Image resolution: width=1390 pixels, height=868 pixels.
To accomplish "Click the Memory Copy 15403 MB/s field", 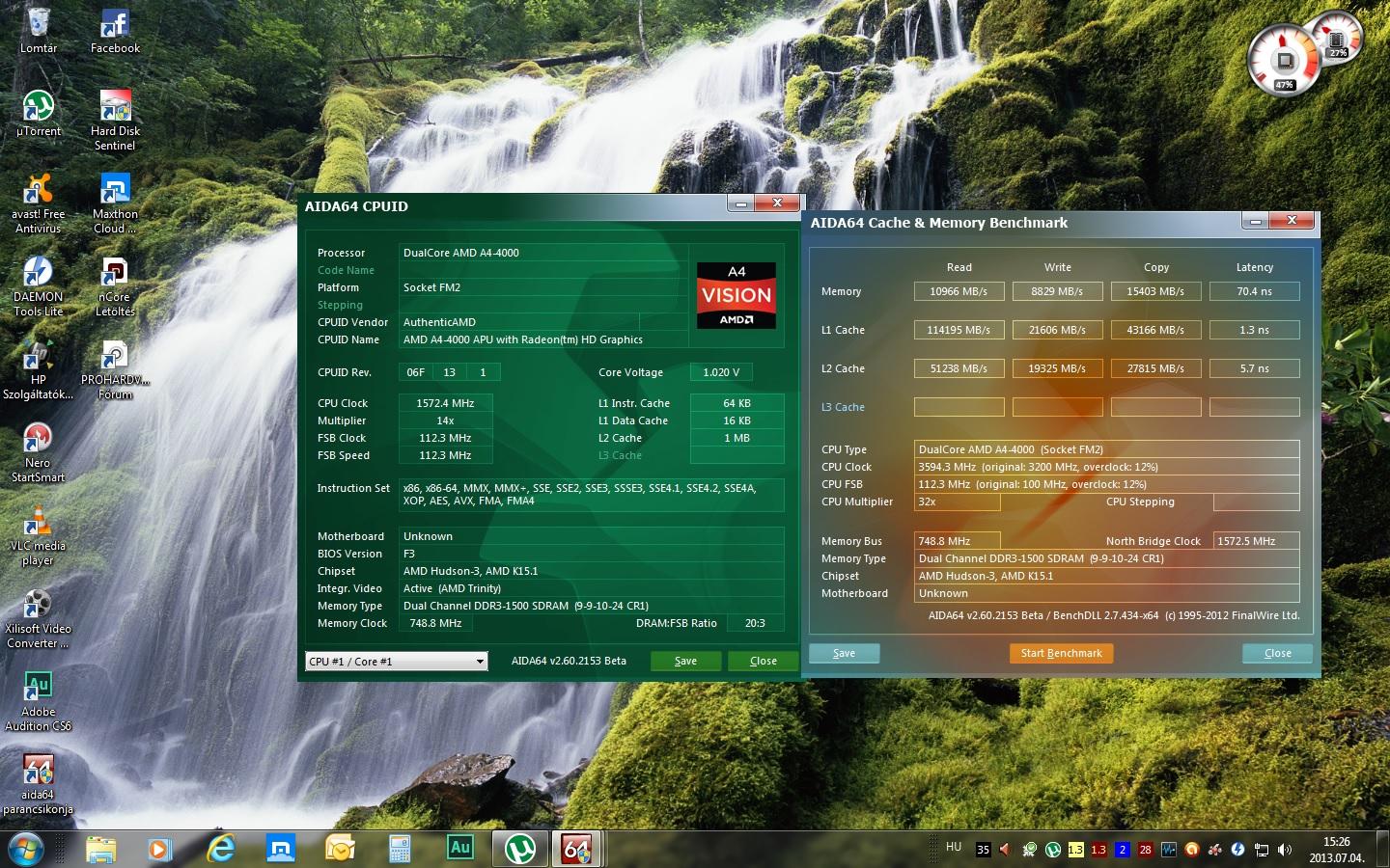I will 1155,291.
